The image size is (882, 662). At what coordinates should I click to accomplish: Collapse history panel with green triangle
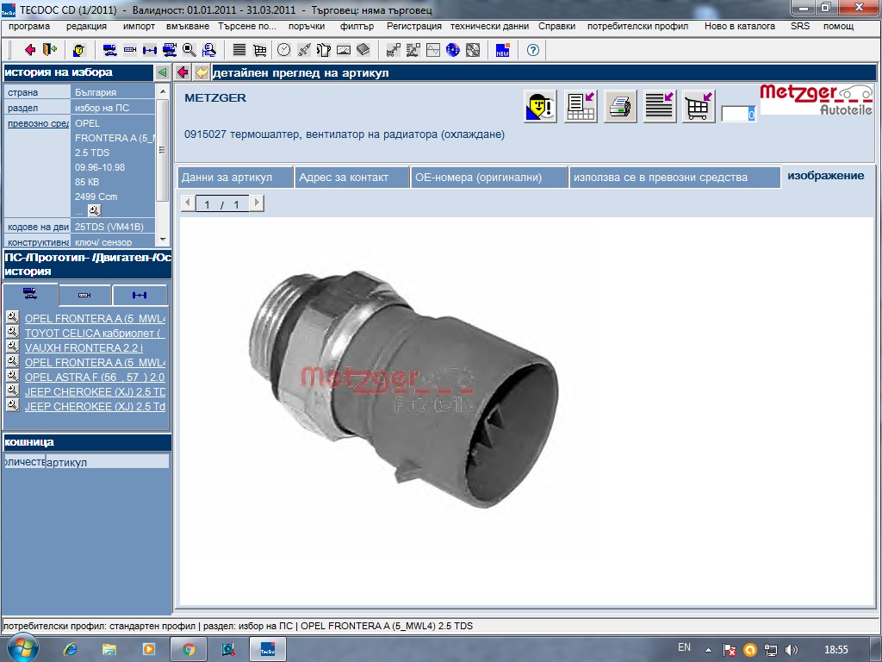(x=162, y=72)
